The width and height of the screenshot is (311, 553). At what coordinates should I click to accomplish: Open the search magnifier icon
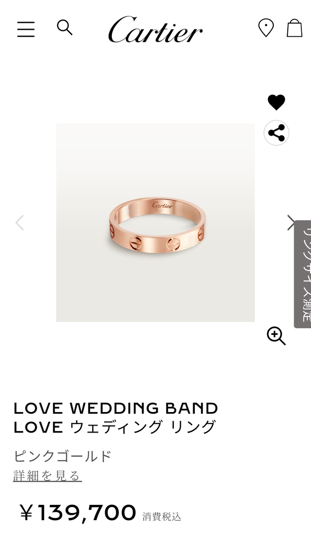pyautogui.click(x=65, y=28)
